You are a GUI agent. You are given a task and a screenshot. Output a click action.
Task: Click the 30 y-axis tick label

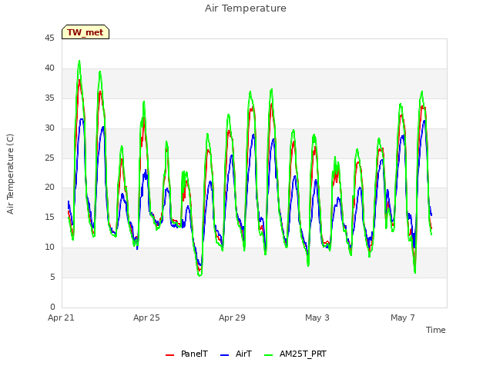pyautogui.click(x=49, y=128)
